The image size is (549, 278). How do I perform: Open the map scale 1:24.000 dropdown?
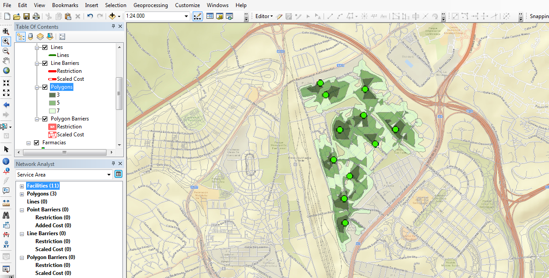click(x=187, y=16)
